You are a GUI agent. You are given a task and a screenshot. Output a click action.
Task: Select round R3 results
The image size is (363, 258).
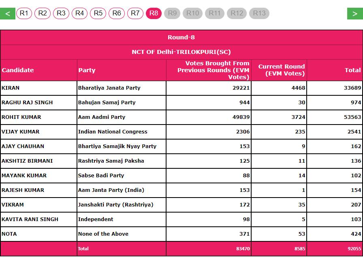click(61, 13)
